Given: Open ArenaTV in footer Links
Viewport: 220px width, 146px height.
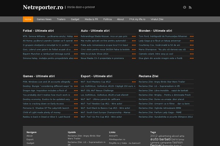Looking at the screenshot, I should click(x=113, y=136).
